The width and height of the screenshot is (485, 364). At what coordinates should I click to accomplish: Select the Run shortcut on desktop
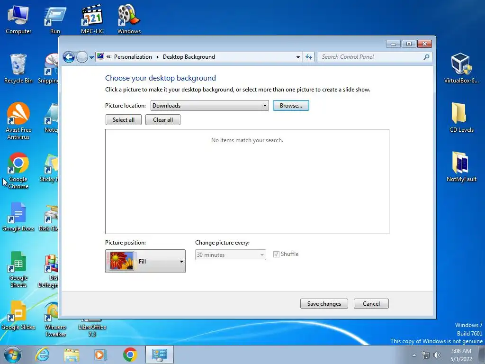(x=55, y=19)
